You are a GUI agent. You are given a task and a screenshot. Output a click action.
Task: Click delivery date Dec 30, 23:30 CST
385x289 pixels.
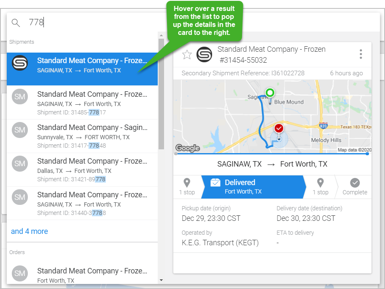tap(306, 218)
